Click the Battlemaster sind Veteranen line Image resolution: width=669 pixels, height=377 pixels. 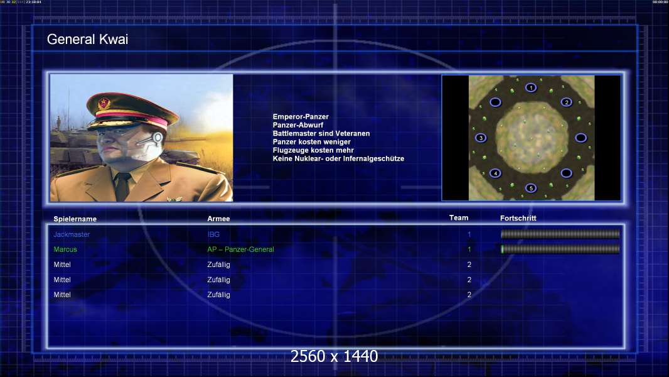321,133
